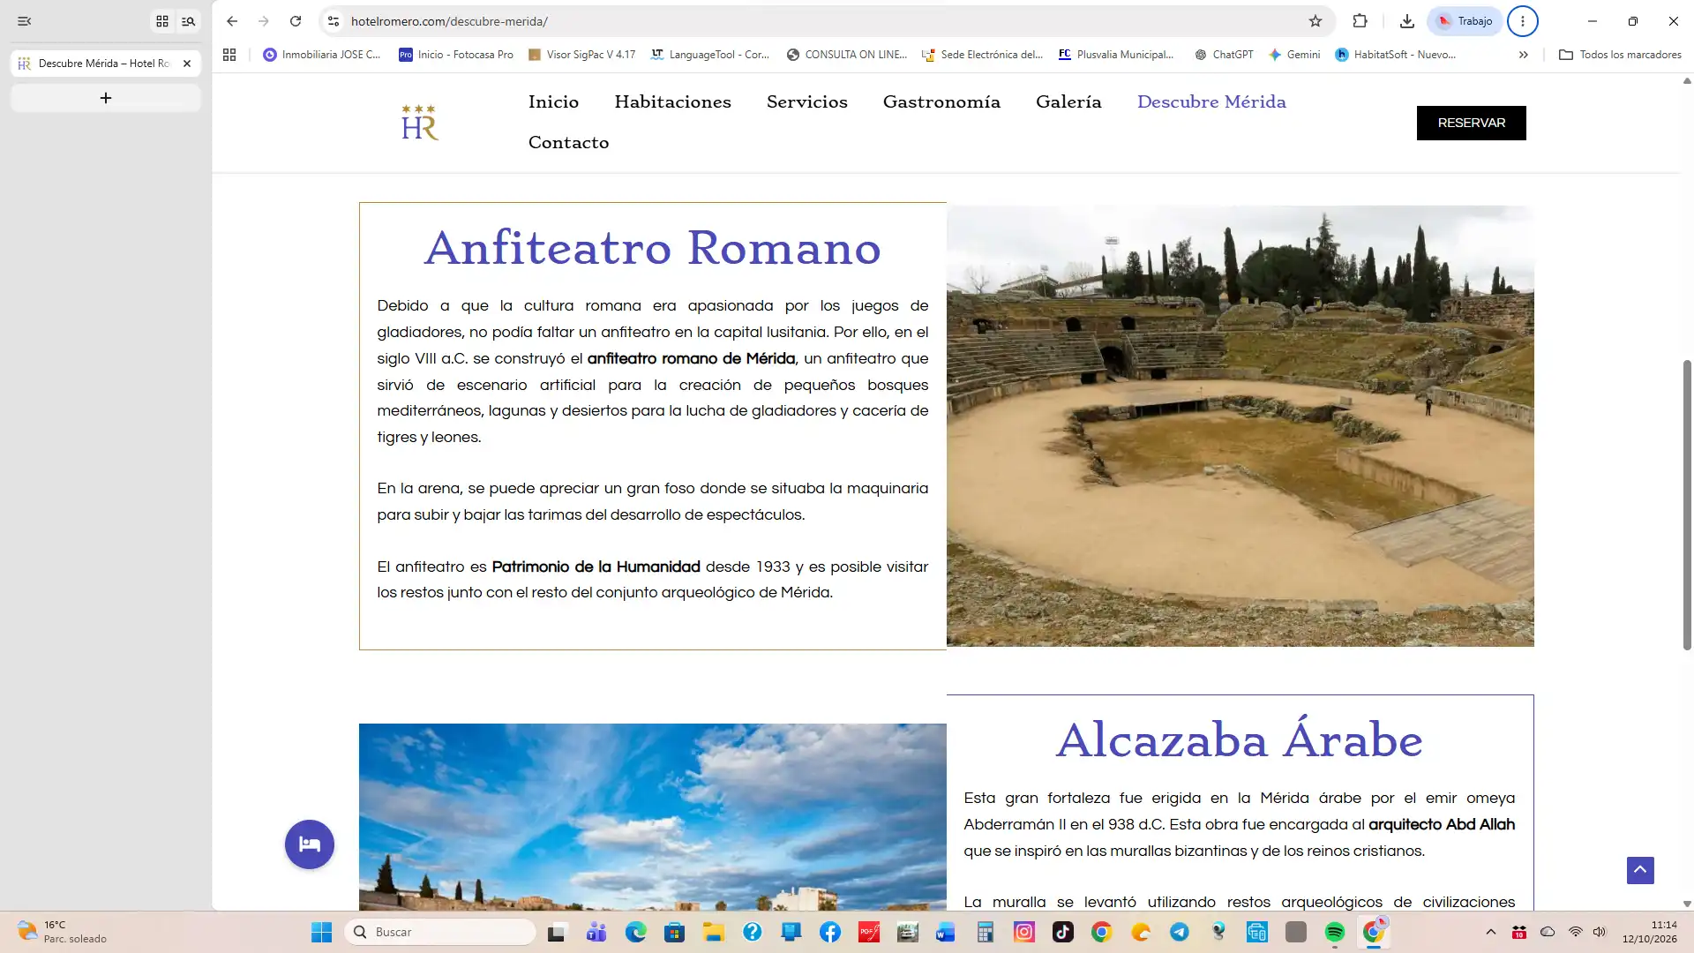The height and width of the screenshot is (953, 1694).
Task: Click the browser back arrow
Action: tap(232, 21)
